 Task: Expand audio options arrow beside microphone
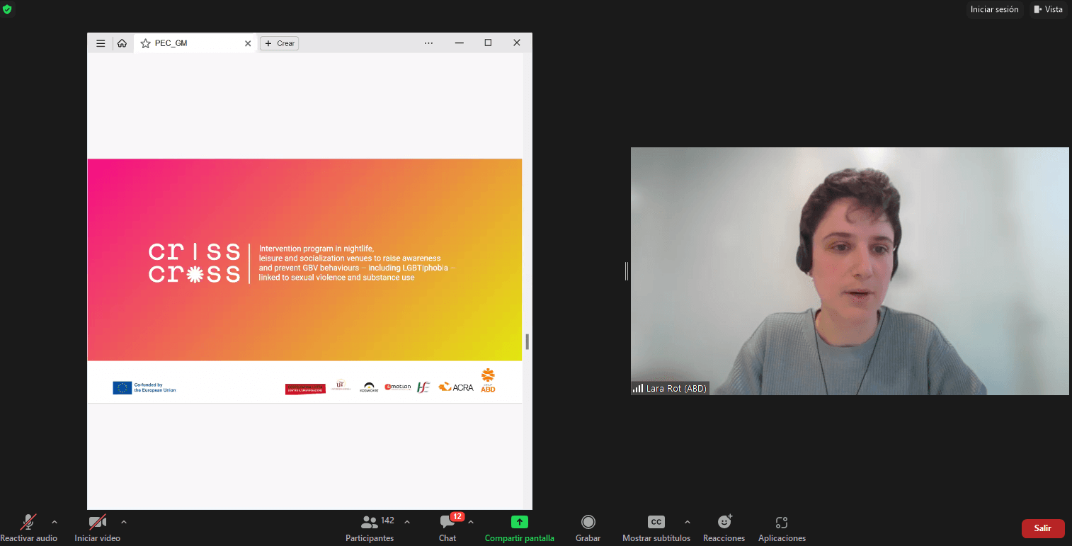[x=55, y=522]
